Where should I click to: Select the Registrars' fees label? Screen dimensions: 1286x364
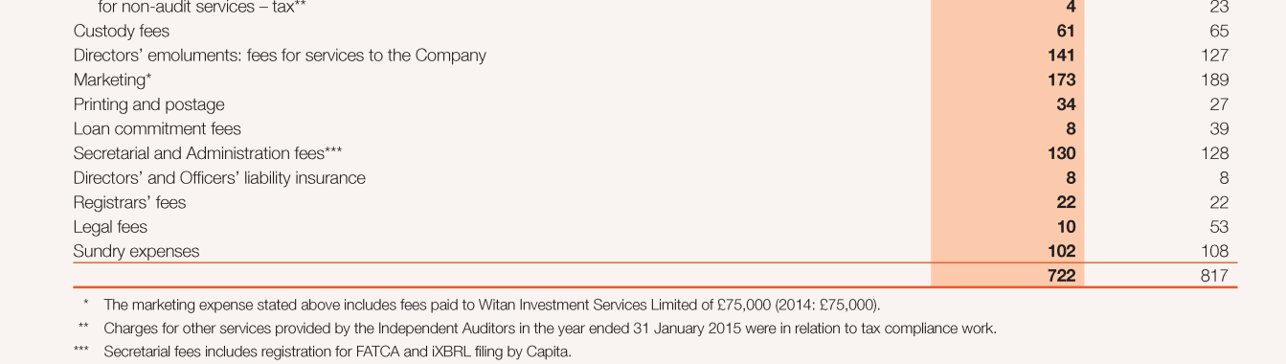coord(129,203)
